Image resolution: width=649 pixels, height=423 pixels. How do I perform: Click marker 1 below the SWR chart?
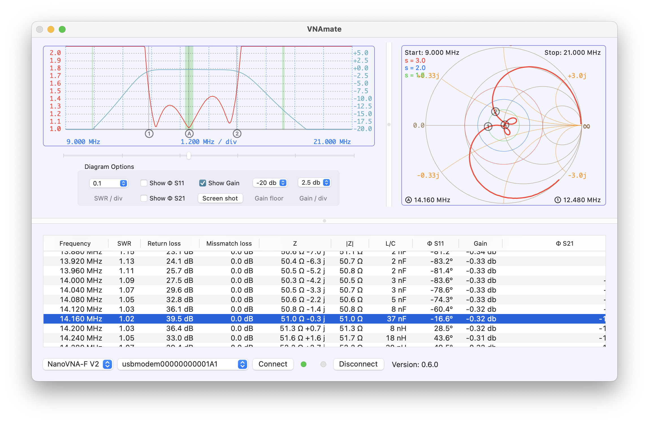(x=149, y=134)
